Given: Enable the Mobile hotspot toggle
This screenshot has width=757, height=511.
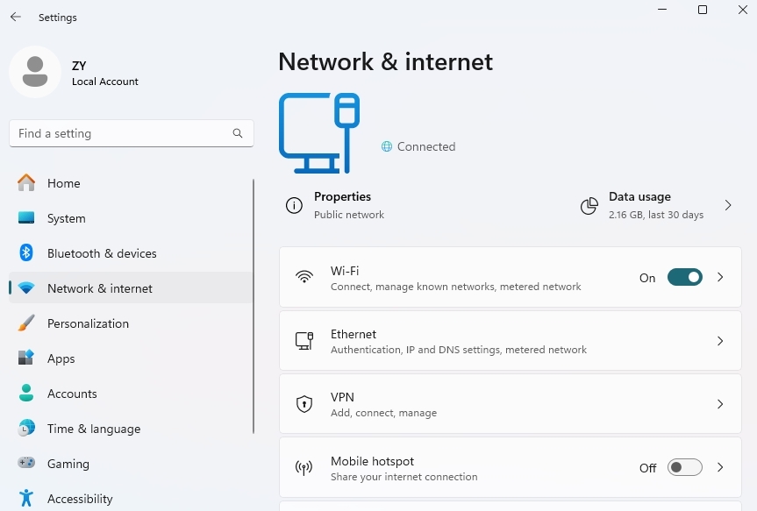Looking at the screenshot, I should click(684, 467).
